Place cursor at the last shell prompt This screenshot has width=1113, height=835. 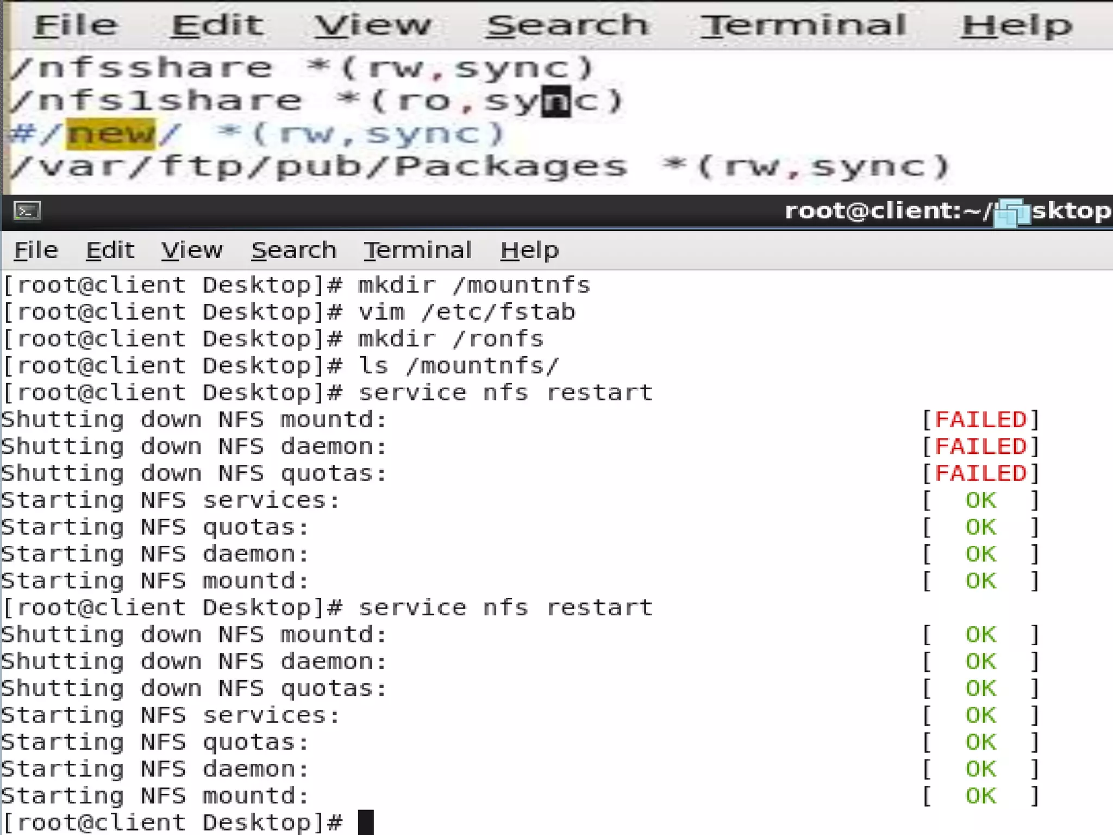click(366, 822)
